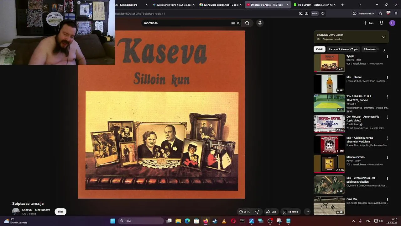Image resolution: width=401 pixels, height=226 pixels.
Task: Select the Kaikki filter chip
Action: point(319,49)
